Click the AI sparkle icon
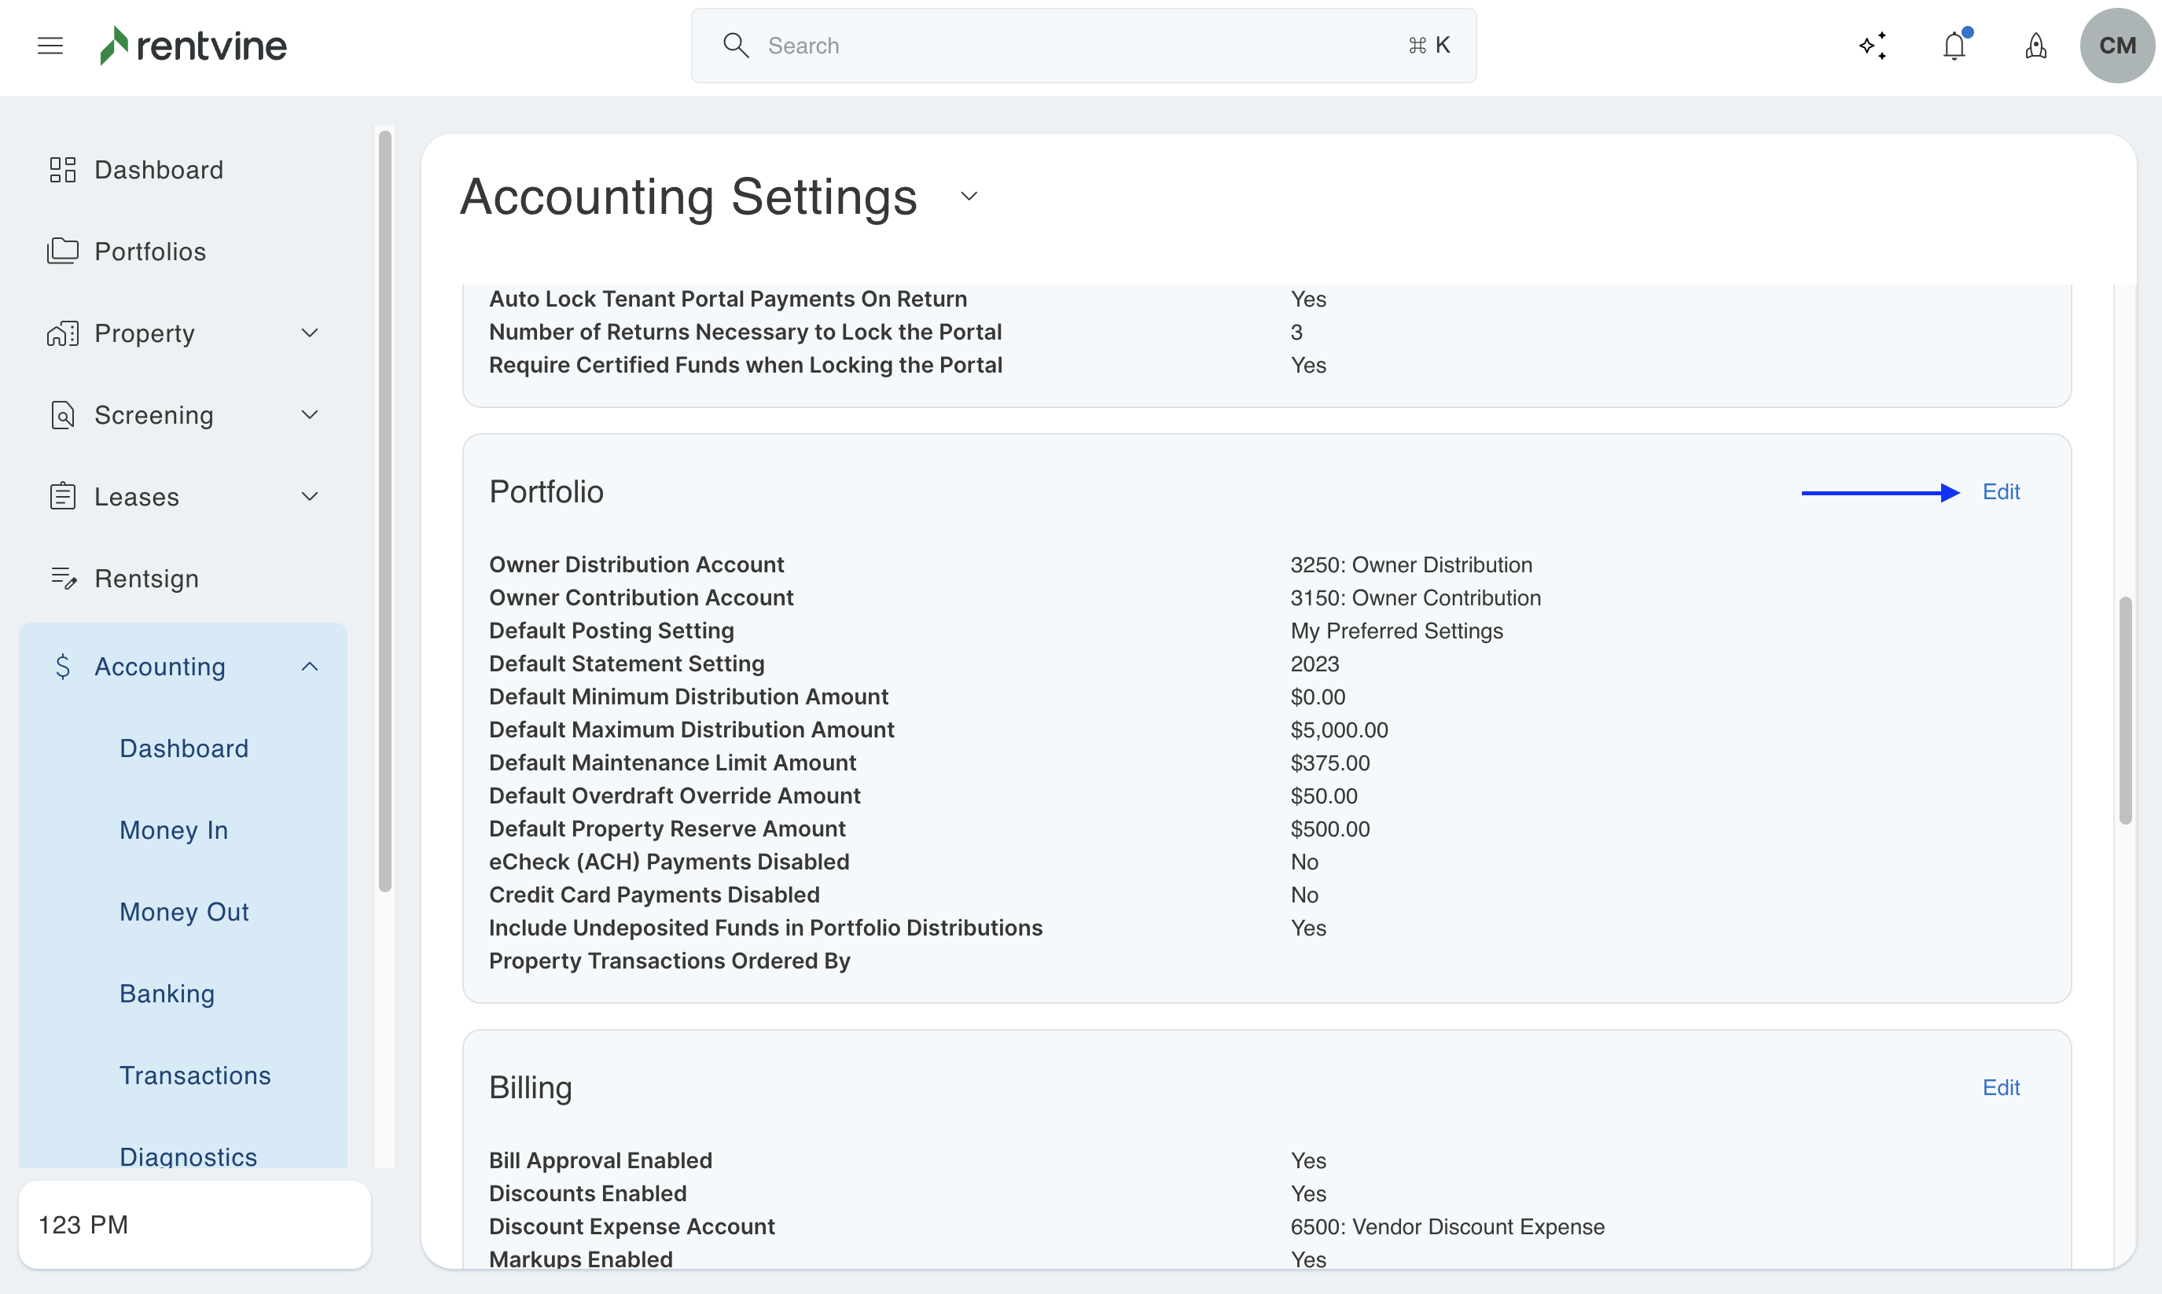 point(1873,46)
